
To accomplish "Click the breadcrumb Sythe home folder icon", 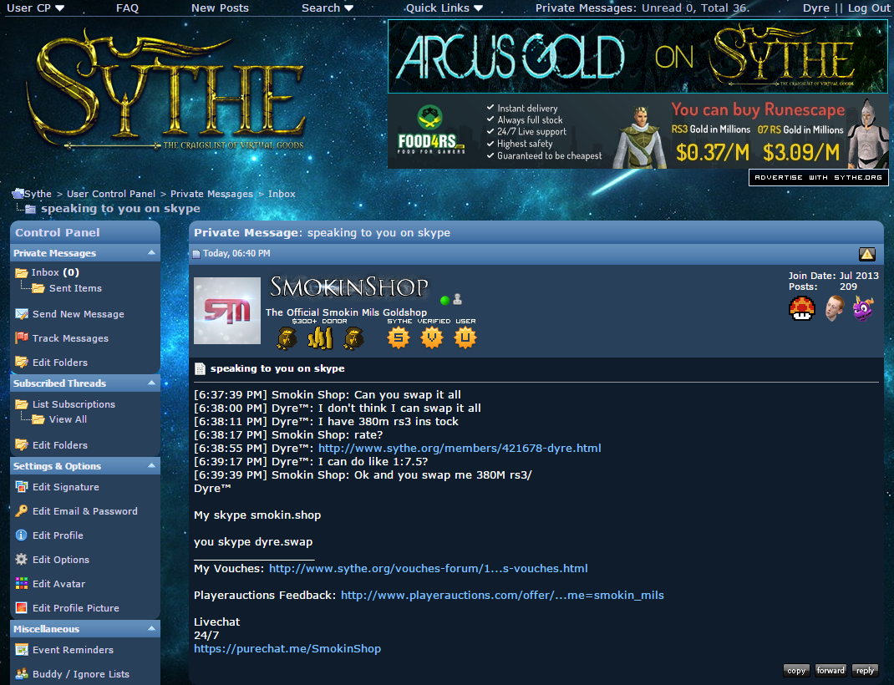I will [x=18, y=194].
